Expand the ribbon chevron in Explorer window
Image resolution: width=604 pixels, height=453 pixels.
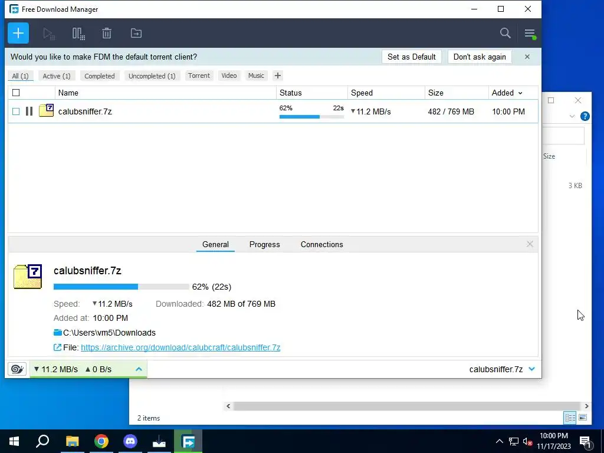[x=572, y=116]
